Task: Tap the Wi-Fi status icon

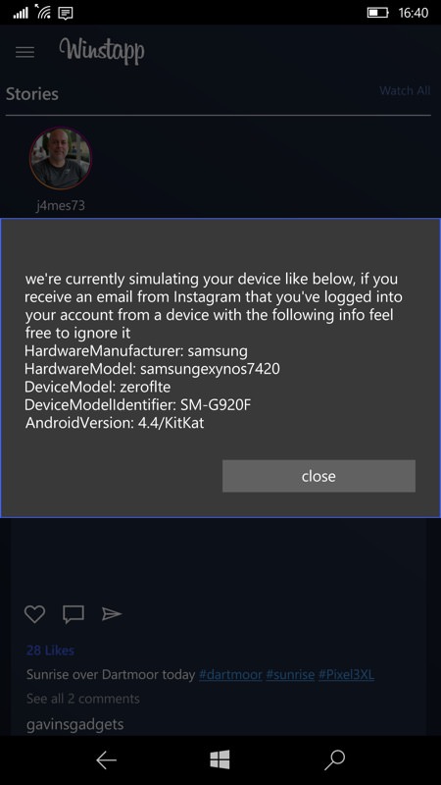Action: 44,12
